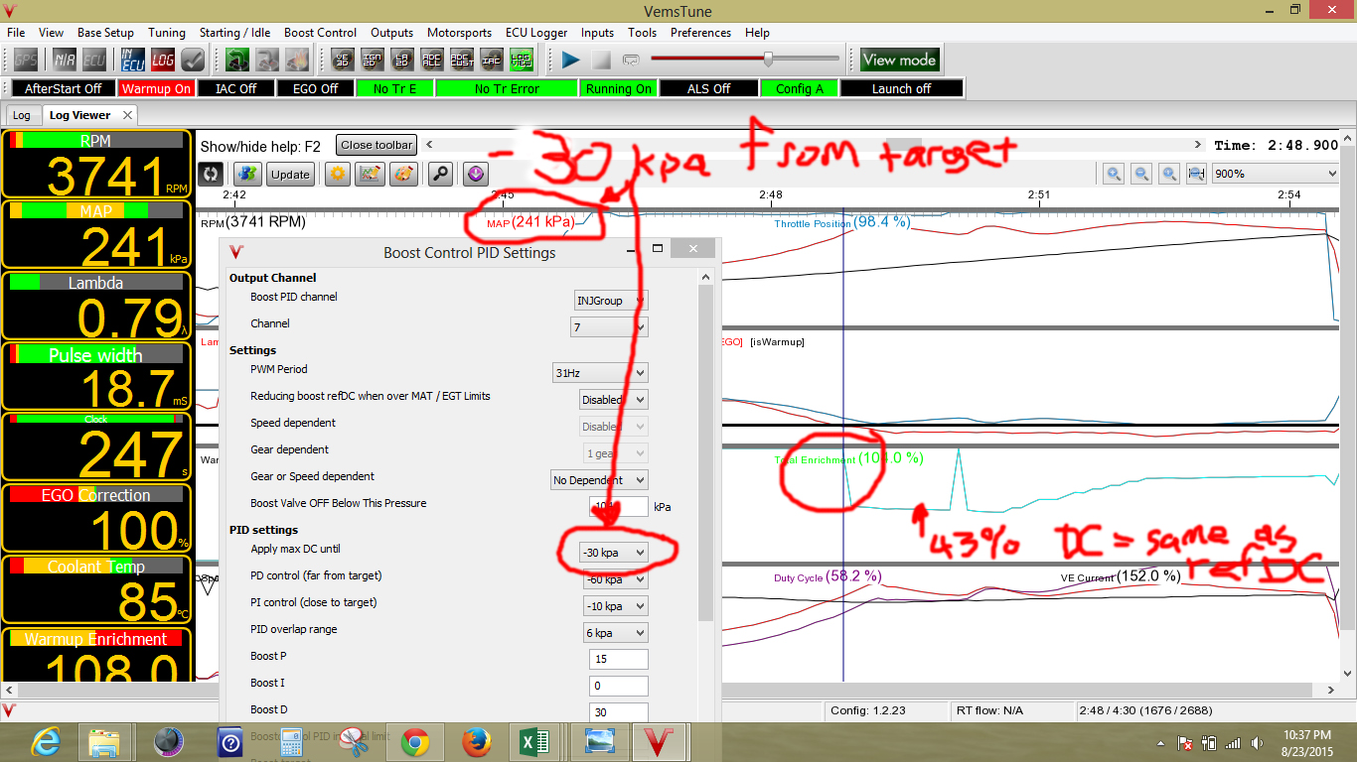Open log viewer display settings gear icon
The width and height of the screenshot is (1357, 762).
pyautogui.click(x=336, y=174)
